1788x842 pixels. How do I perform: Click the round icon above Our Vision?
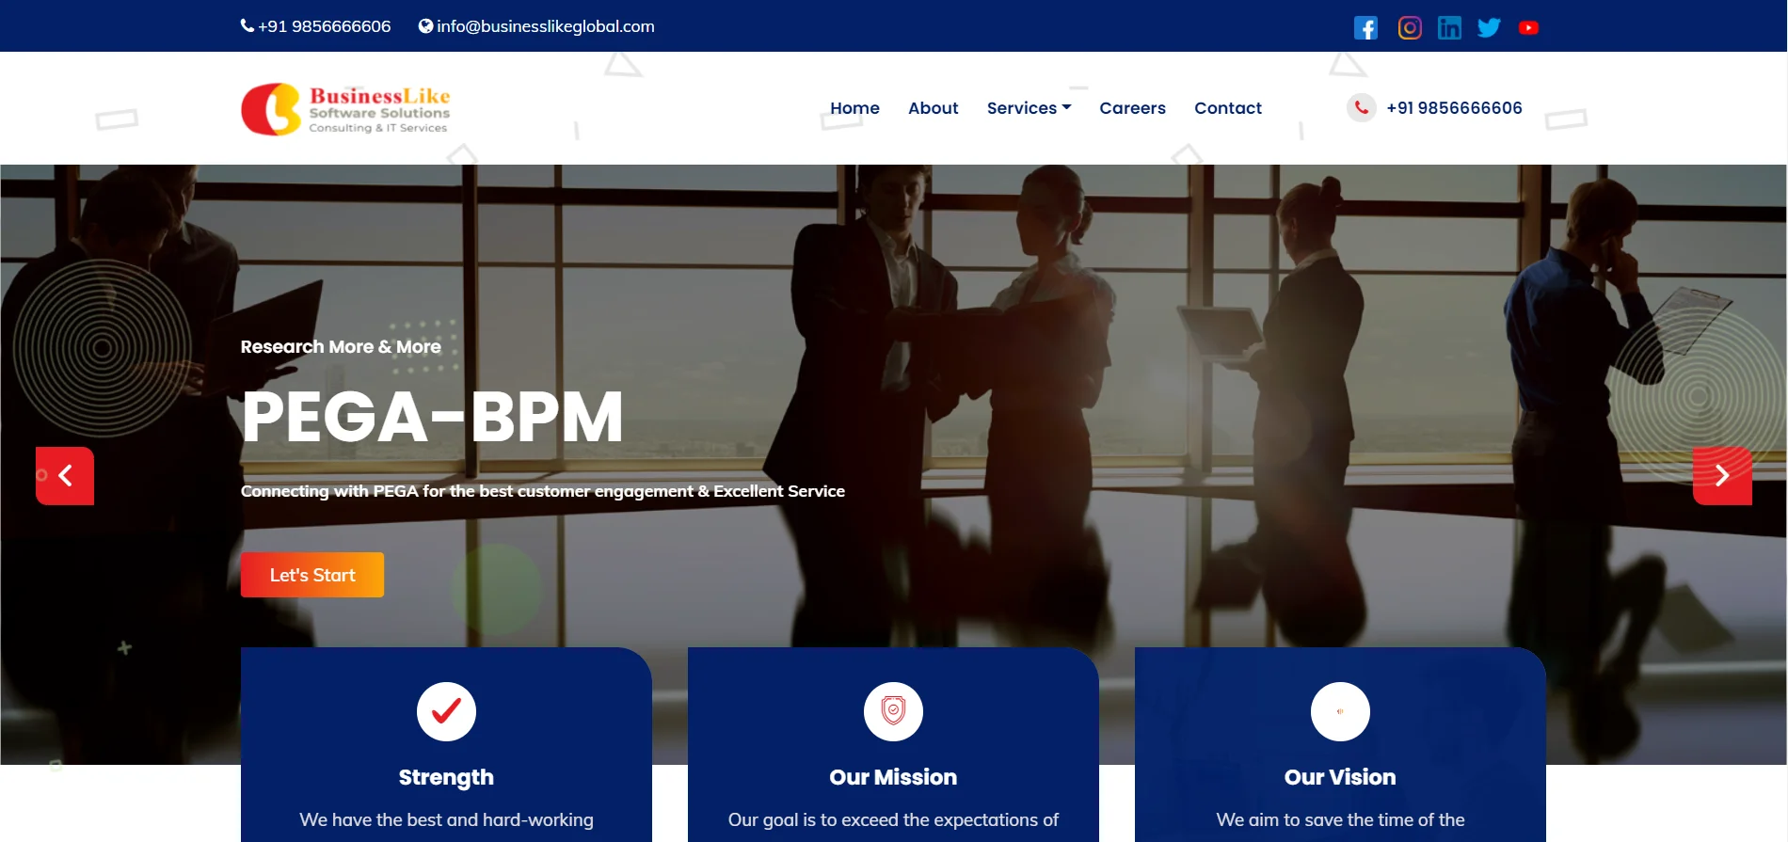[x=1340, y=711]
